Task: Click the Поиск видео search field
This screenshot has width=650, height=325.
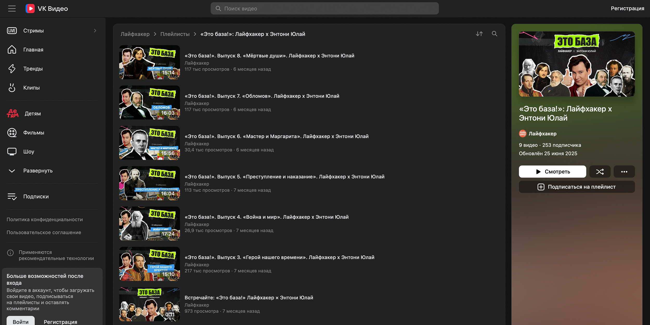Action: pyautogui.click(x=324, y=9)
